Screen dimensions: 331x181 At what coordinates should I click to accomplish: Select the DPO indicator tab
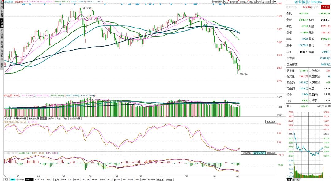(102, 179)
